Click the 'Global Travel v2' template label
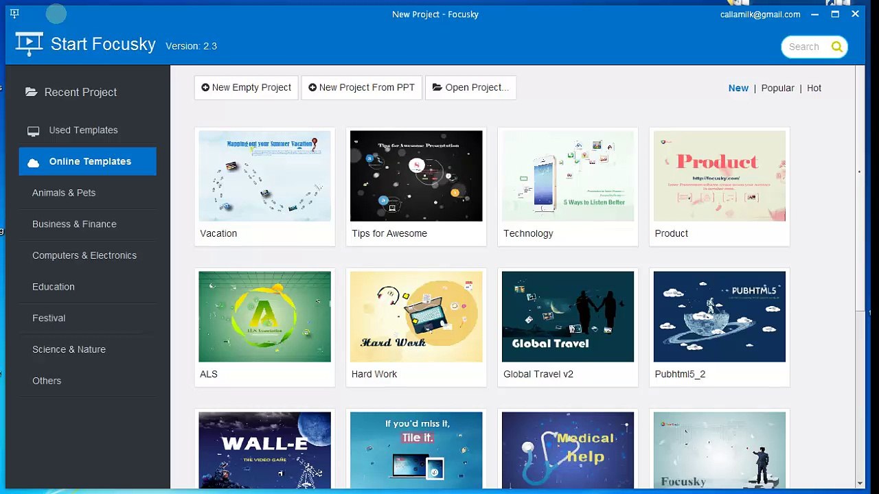879x494 pixels. coord(538,374)
